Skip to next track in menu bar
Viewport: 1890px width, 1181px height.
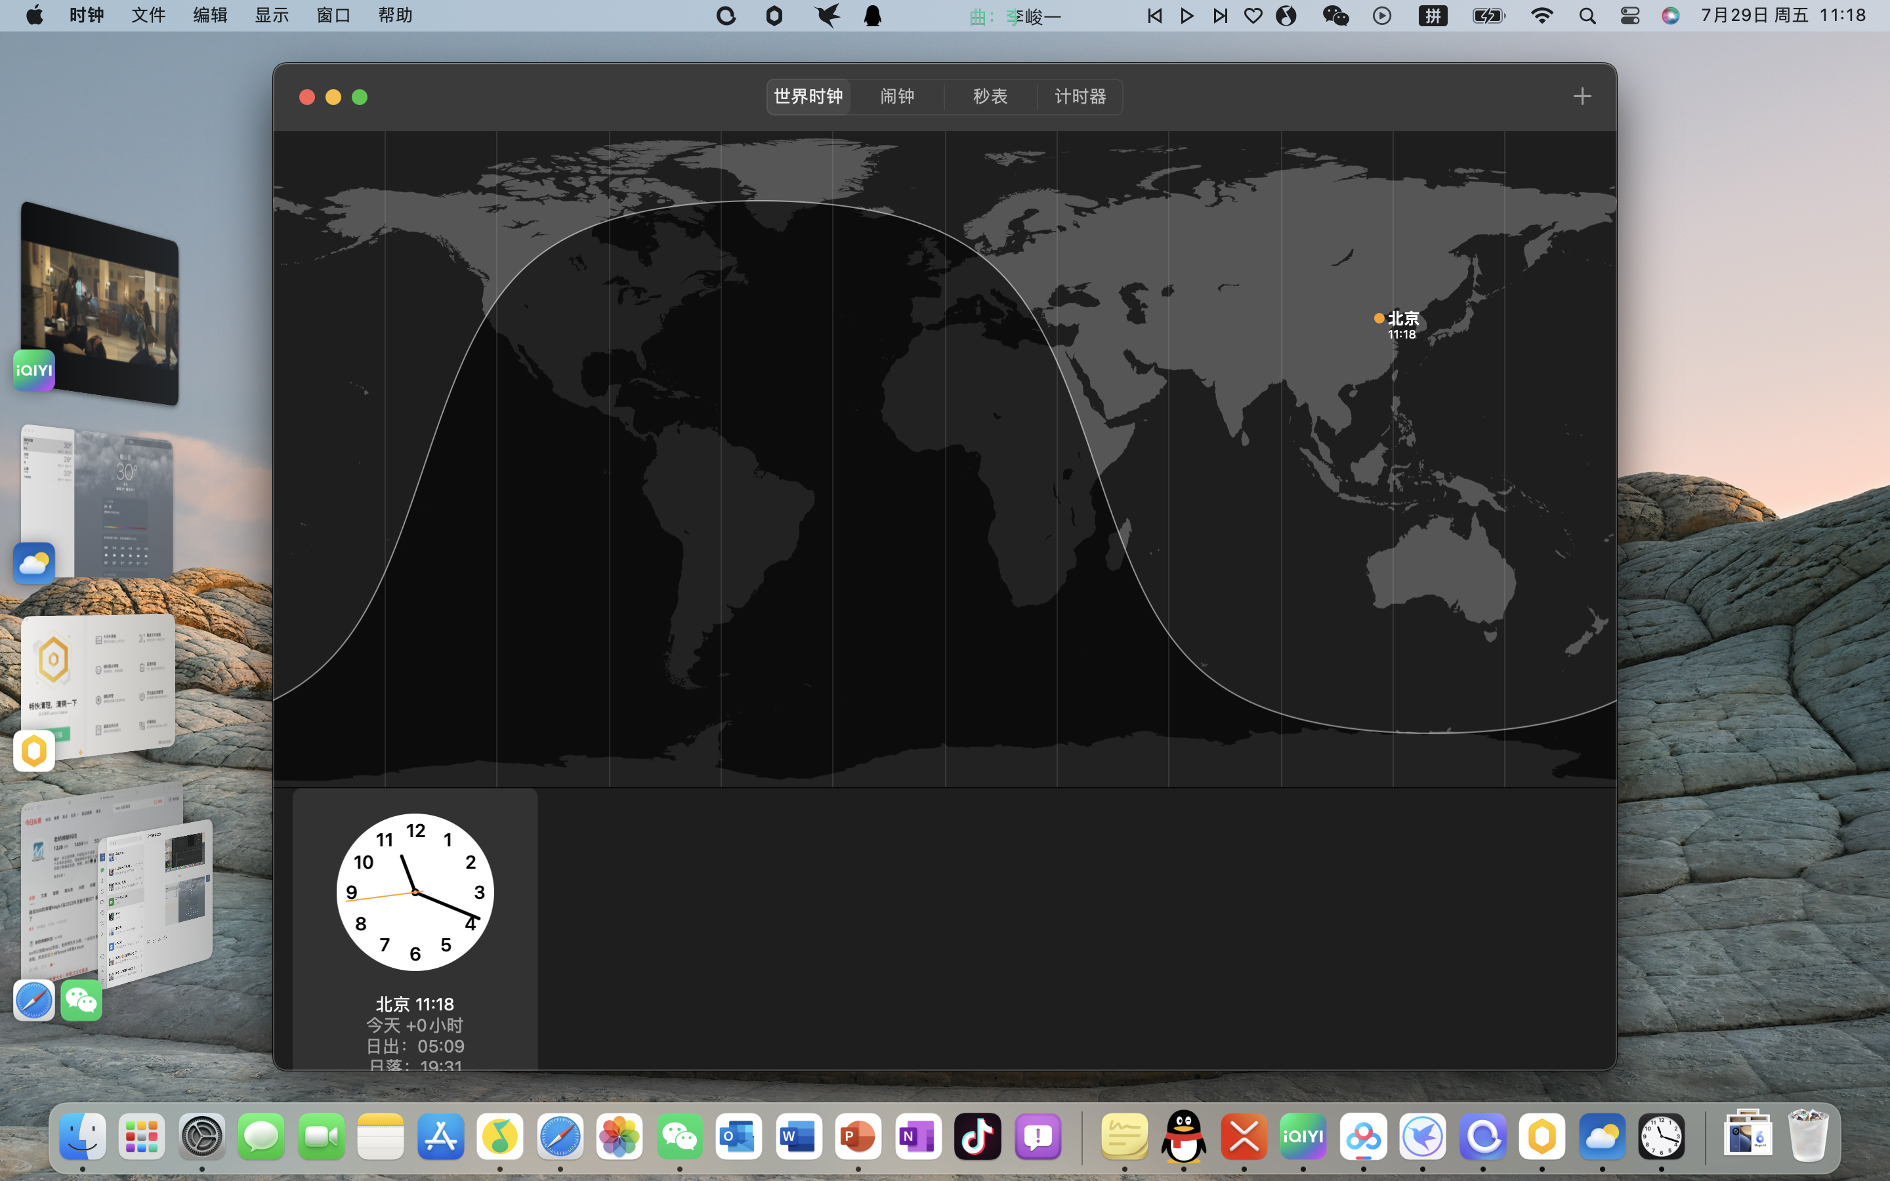(1220, 16)
